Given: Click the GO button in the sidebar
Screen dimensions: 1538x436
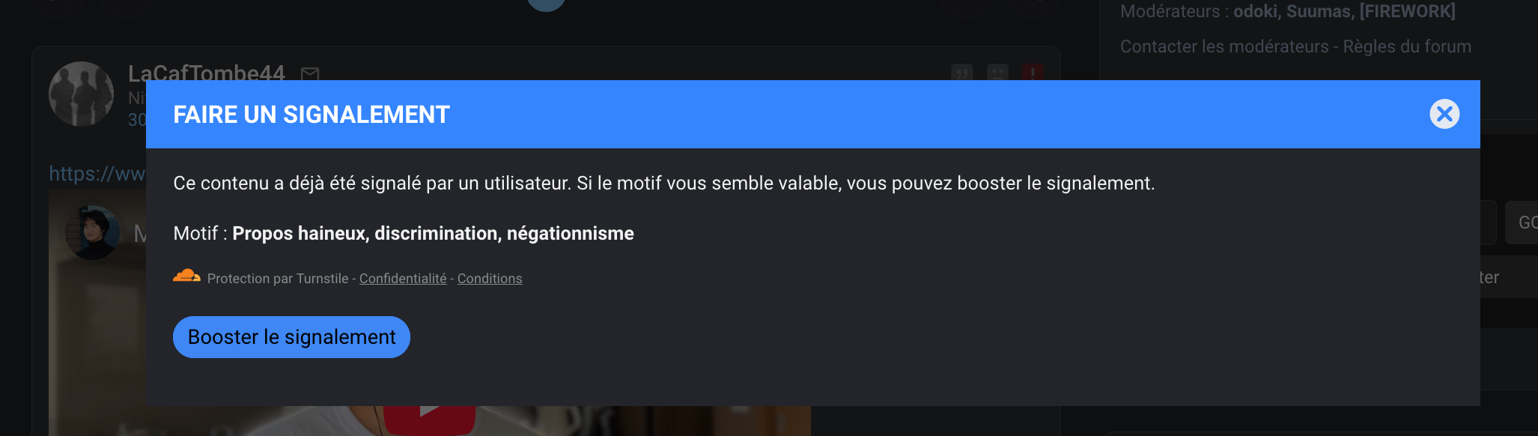Looking at the screenshot, I should pos(1523,222).
